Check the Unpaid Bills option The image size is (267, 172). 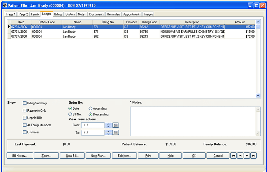point(24,118)
